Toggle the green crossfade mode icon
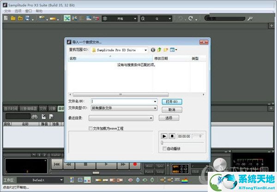The image size is (277, 192). (67, 18)
